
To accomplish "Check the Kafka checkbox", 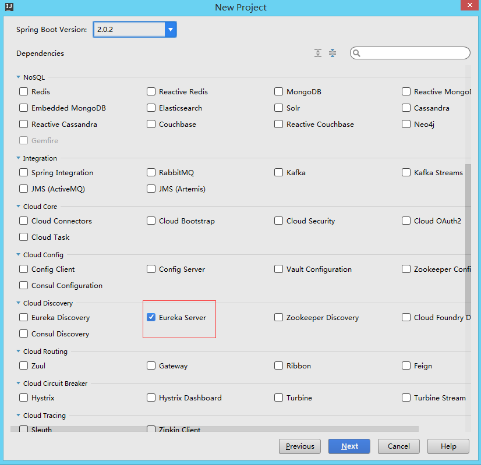I will pyautogui.click(x=278, y=172).
